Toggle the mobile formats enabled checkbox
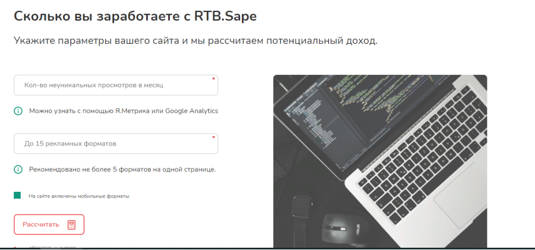This screenshot has height=250, width=535. click(17, 196)
